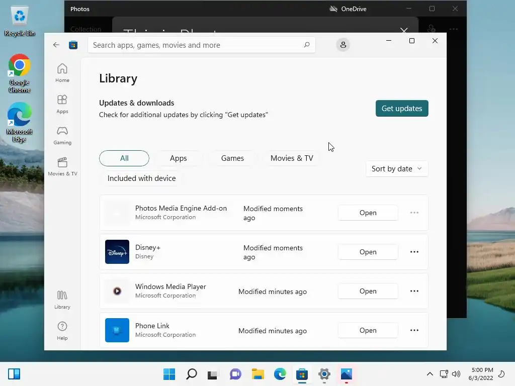Click the search magnifier icon in Store

coord(306,45)
